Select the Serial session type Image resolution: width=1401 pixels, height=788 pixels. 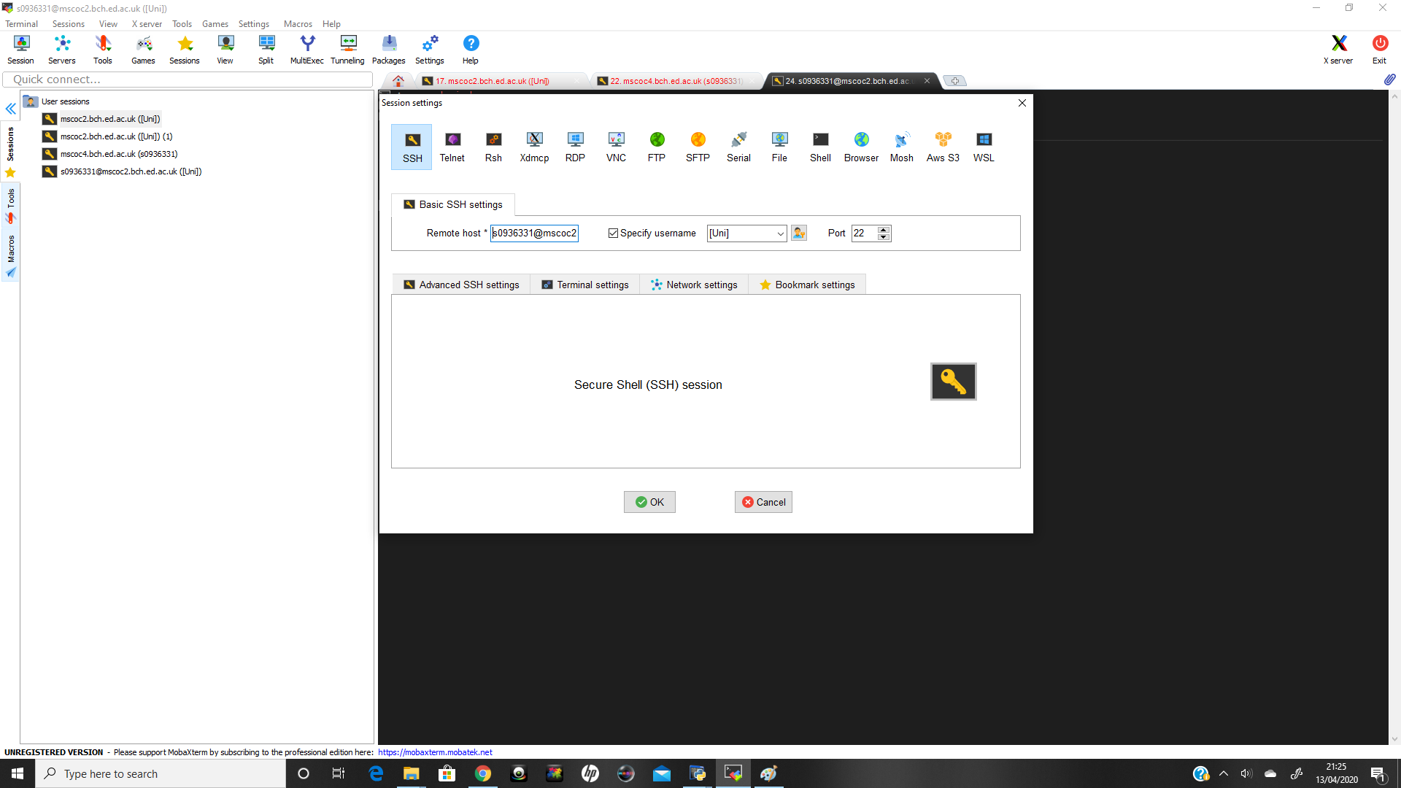[x=738, y=147]
